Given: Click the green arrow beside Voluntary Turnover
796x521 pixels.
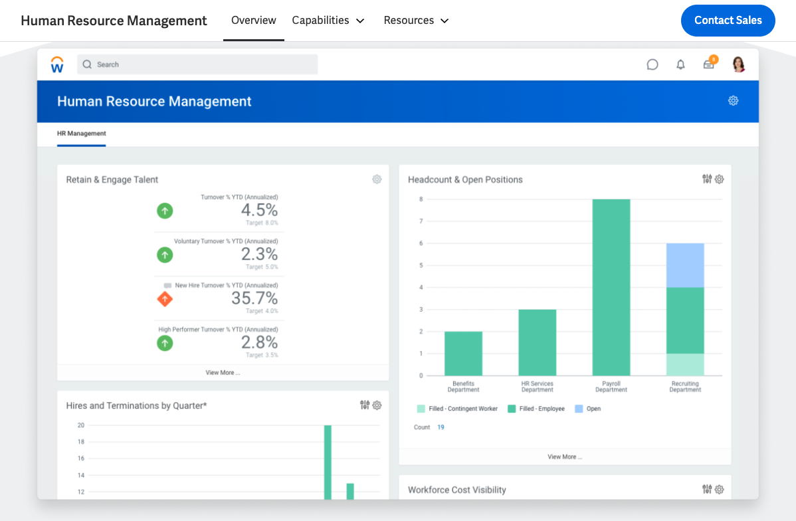Looking at the screenshot, I should tap(165, 255).
